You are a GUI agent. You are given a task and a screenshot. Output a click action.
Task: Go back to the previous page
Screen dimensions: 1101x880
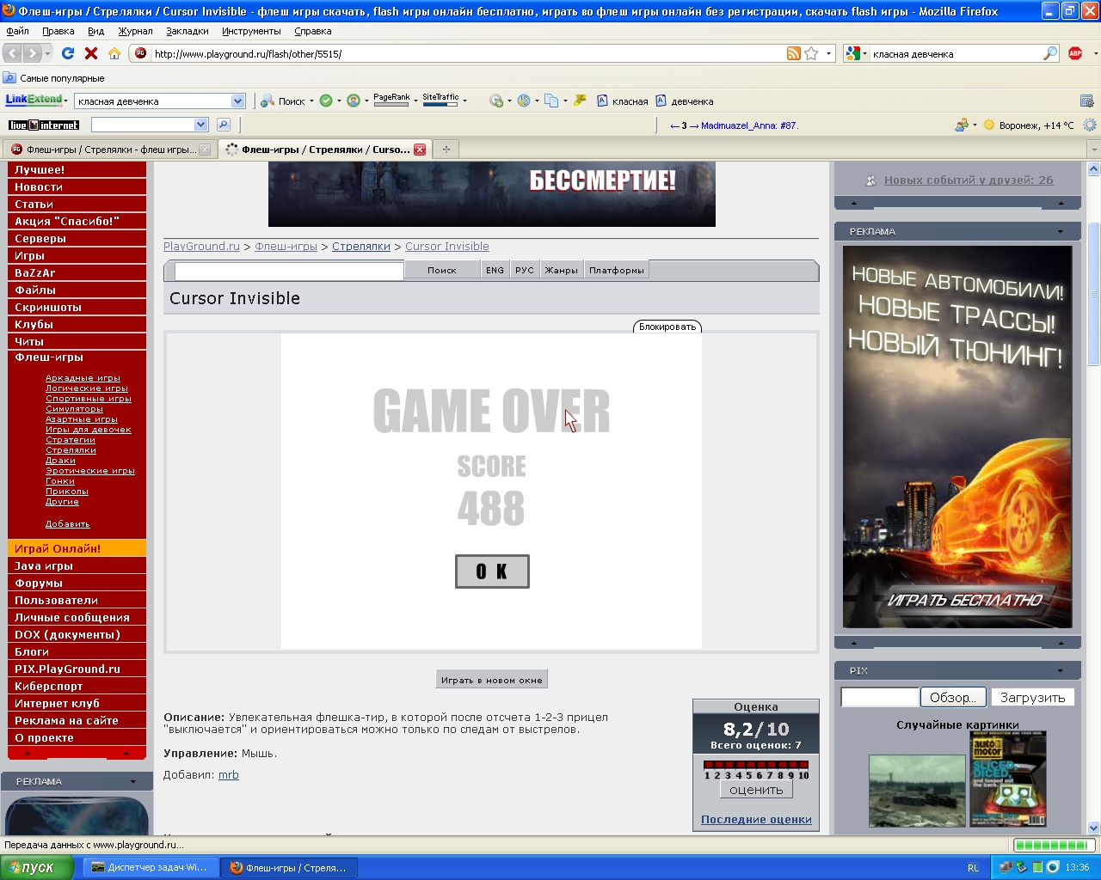tap(13, 53)
